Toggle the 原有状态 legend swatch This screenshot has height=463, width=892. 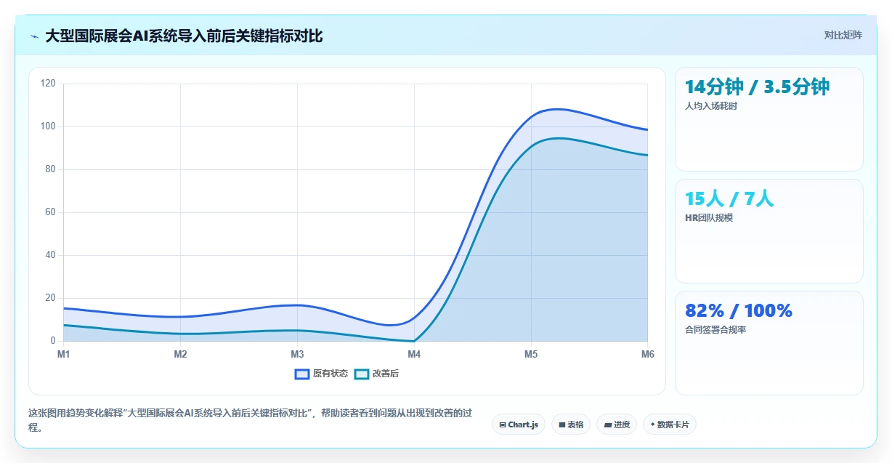(x=302, y=374)
